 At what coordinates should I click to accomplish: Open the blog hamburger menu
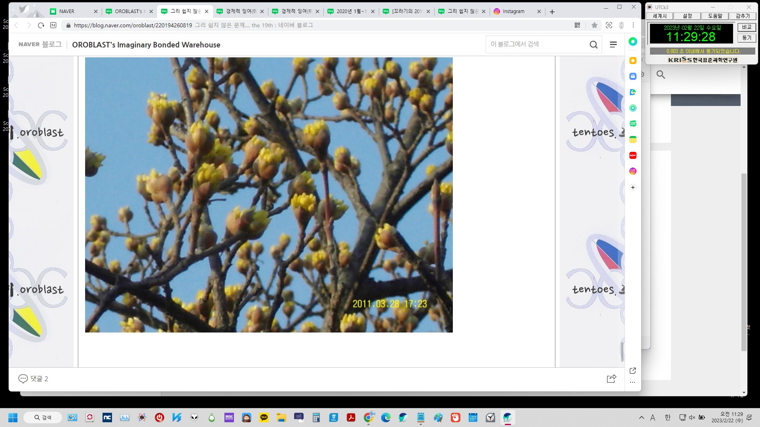click(x=613, y=45)
